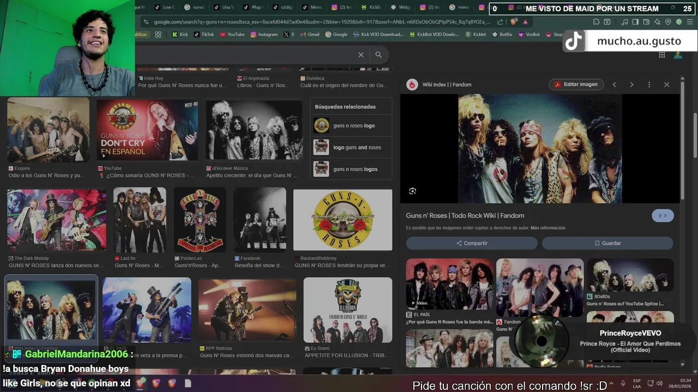This screenshot has width=698, height=392.
Task: Click the Compartir button
Action: (x=472, y=243)
